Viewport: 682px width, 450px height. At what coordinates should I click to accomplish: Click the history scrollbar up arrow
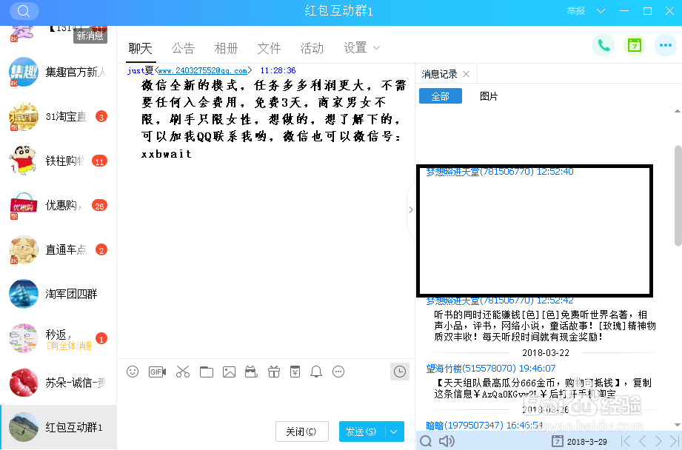(x=678, y=111)
